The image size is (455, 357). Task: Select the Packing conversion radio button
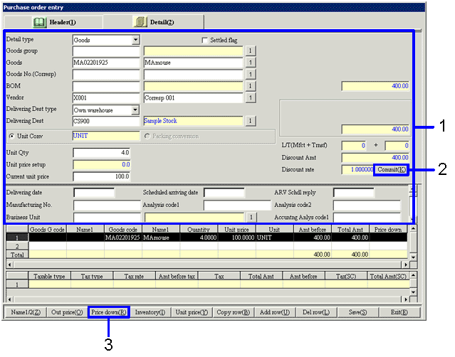(147, 137)
